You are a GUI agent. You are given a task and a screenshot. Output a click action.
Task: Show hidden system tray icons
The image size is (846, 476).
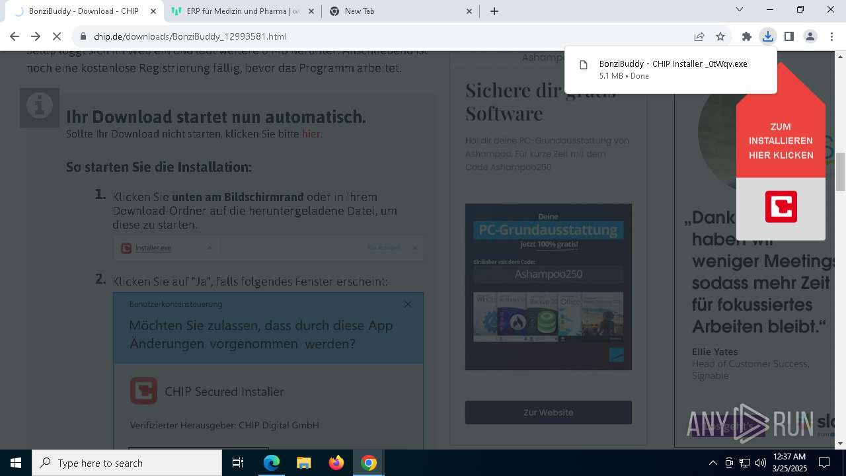(712, 463)
